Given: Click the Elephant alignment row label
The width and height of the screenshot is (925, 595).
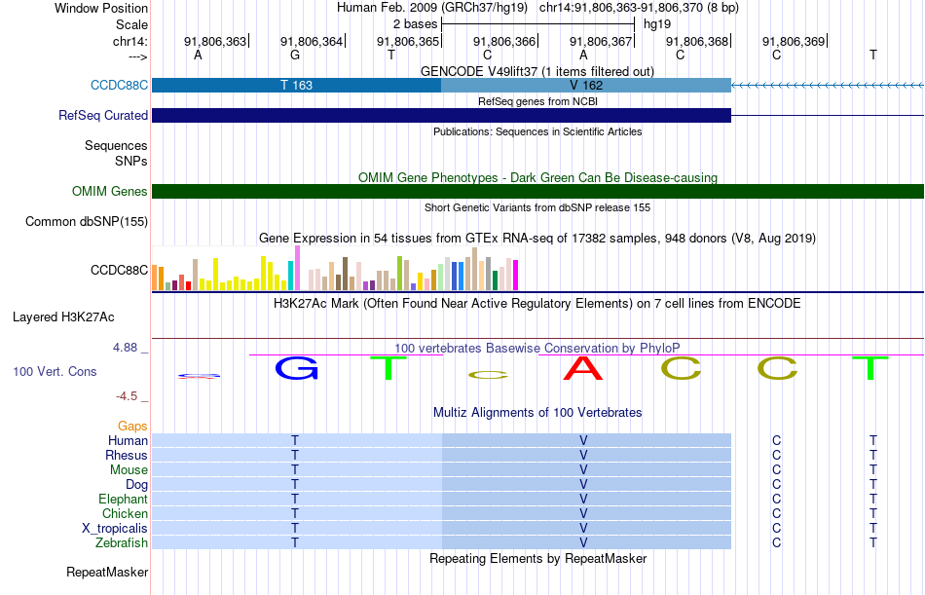Looking at the screenshot, I should click(123, 499).
